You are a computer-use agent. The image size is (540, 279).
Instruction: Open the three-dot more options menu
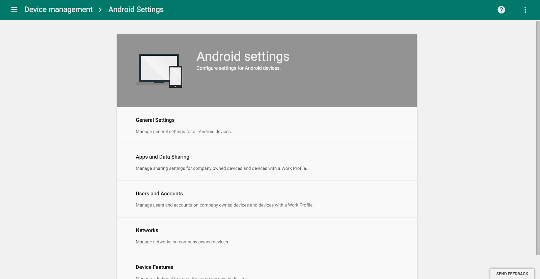click(525, 10)
